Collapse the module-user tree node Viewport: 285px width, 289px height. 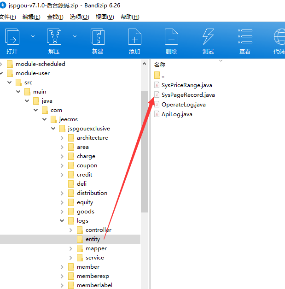click(x=1, y=73)
